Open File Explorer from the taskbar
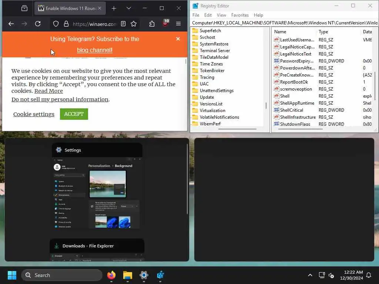This screenshot has height=284, width=379. click(x=128, y=275)
